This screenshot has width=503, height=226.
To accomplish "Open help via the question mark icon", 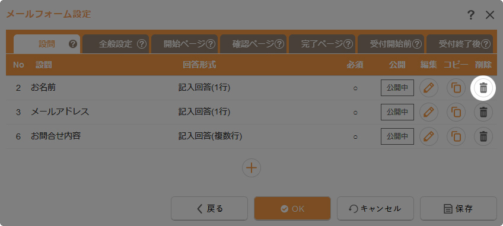I will coord(470,15).
